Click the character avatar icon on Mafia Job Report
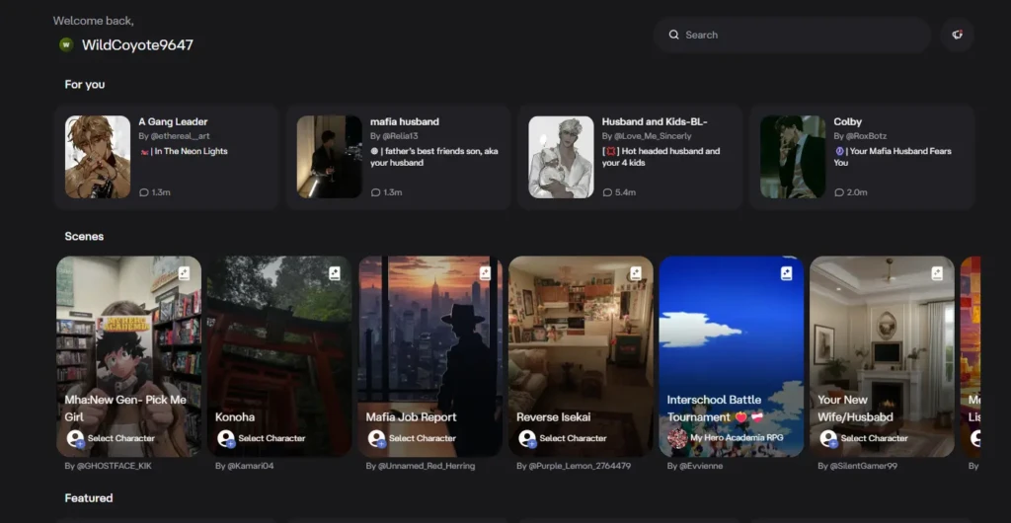 click(x=376, y=438)
